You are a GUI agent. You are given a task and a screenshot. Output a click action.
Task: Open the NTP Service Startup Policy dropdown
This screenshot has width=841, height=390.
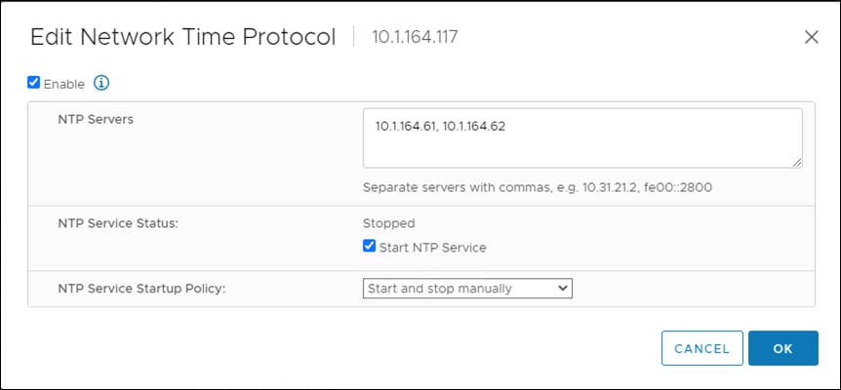click(466, 288)
